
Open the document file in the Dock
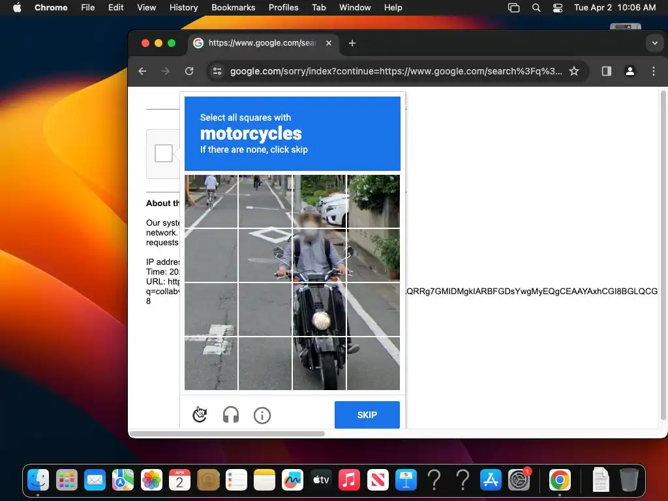pyautogui.click(x=601, y=480)
